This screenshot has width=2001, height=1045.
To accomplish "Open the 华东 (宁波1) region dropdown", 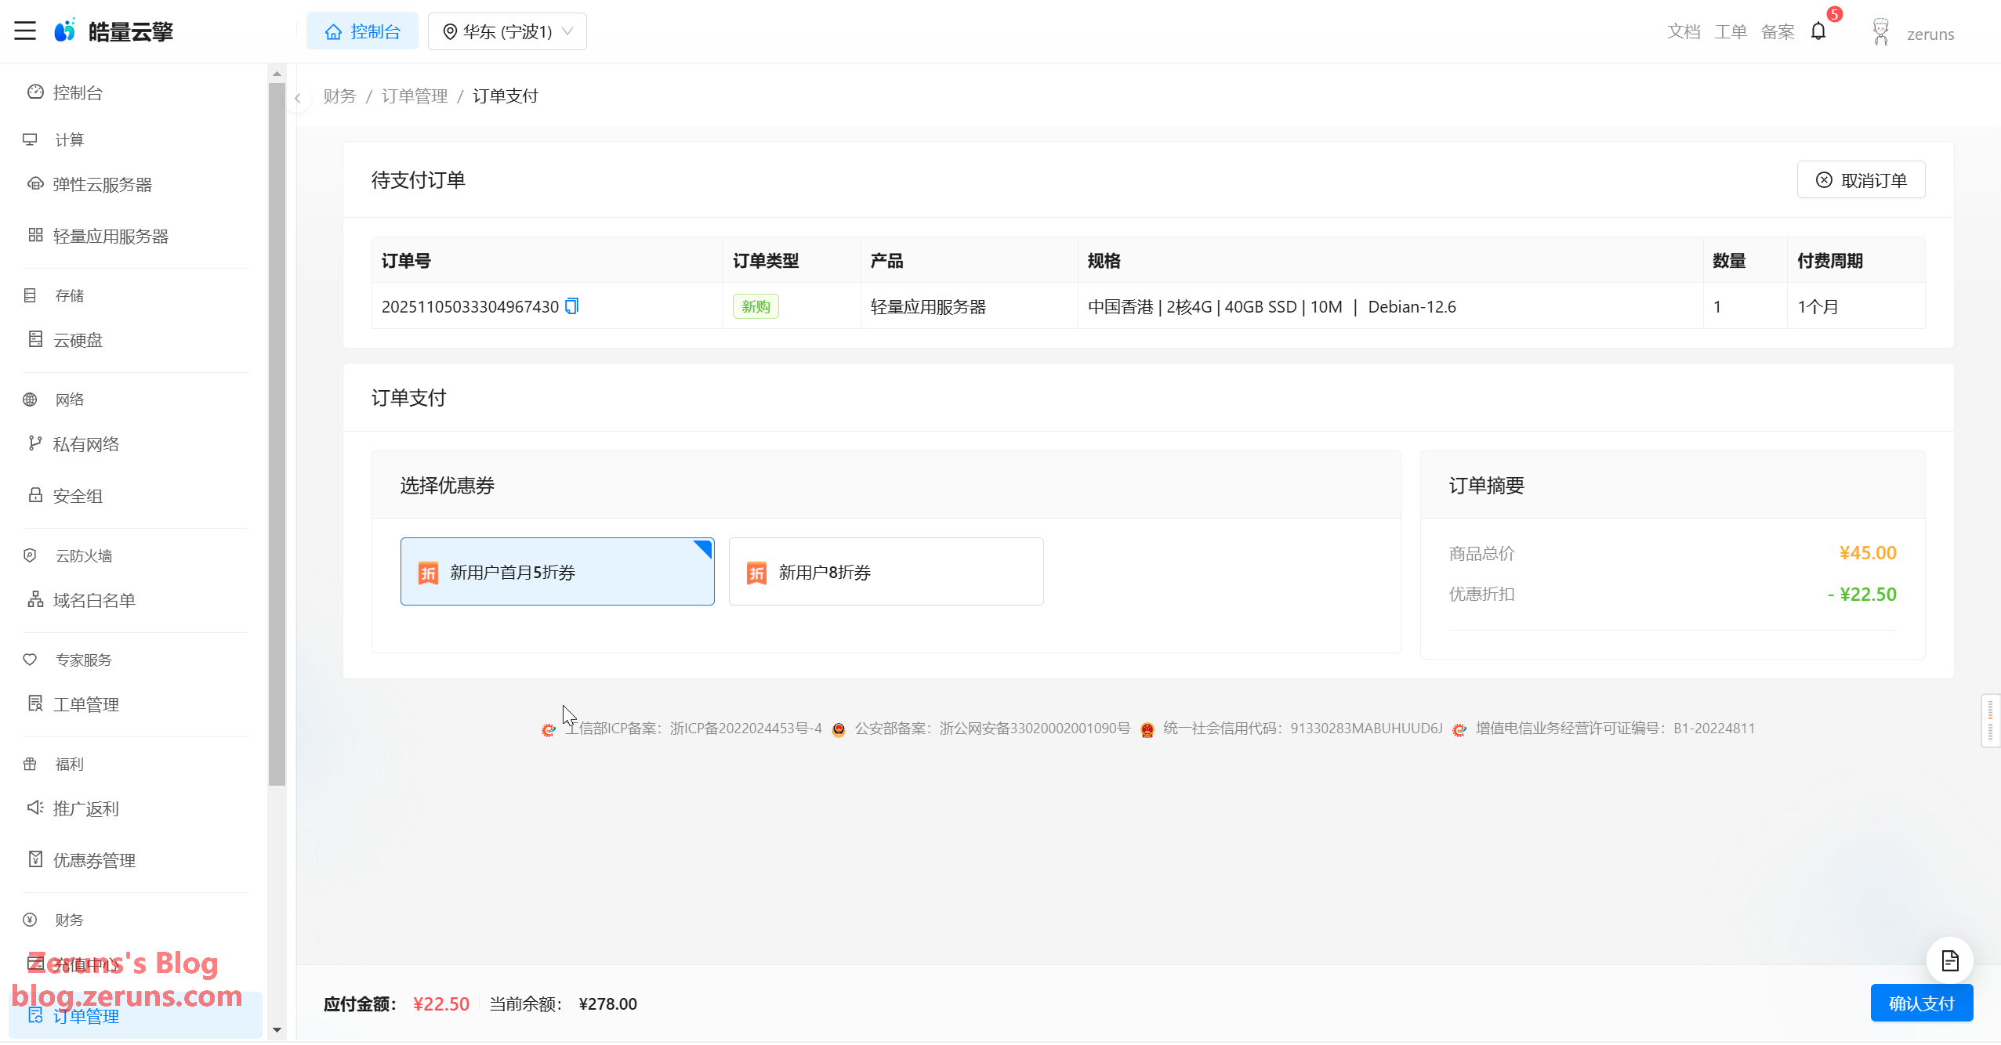I will 507,31.
